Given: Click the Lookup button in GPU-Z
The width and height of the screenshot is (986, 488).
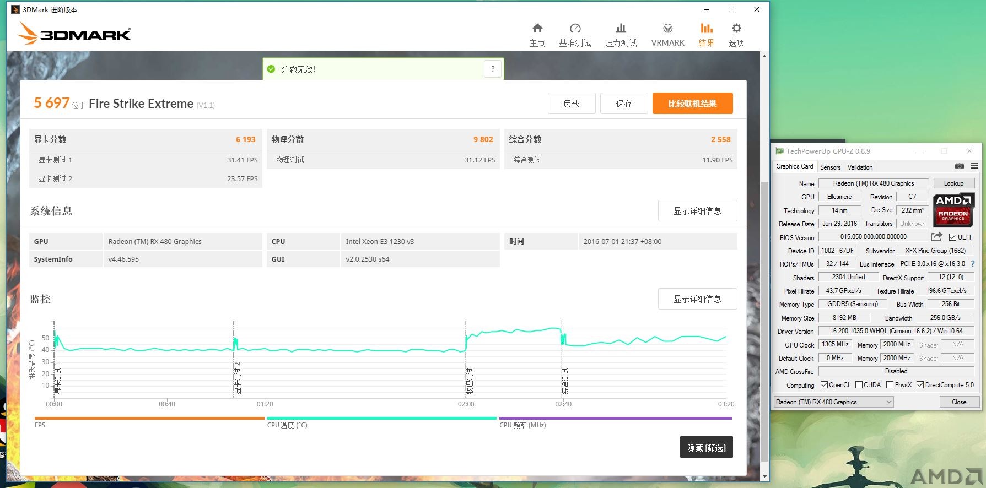Looking at the screenshot, I should click(x=953, y=183).
